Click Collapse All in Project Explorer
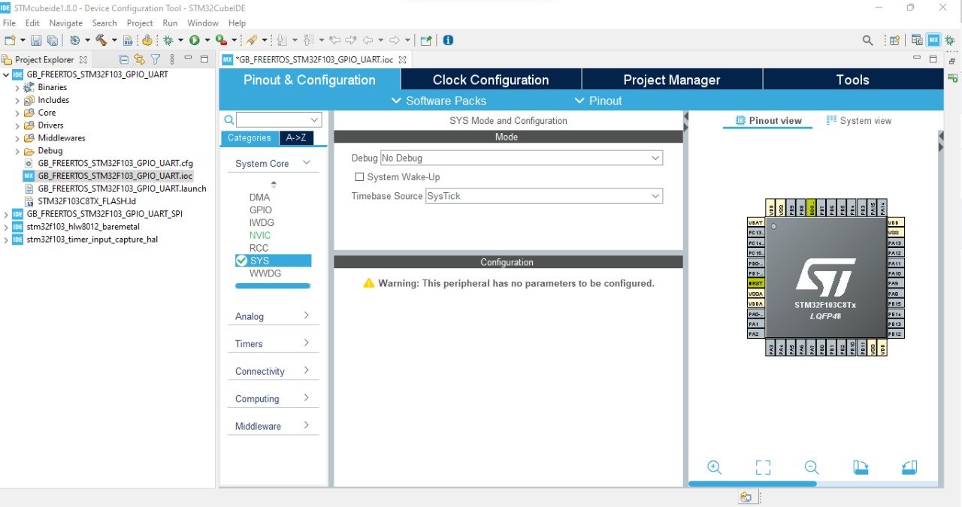Screen dimensions: 962x507 [124, 59]
